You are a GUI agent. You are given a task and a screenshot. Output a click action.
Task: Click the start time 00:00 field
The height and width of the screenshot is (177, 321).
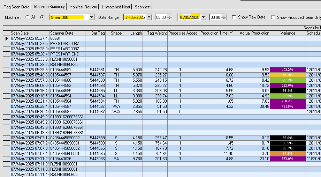click(x=161, y=17)
